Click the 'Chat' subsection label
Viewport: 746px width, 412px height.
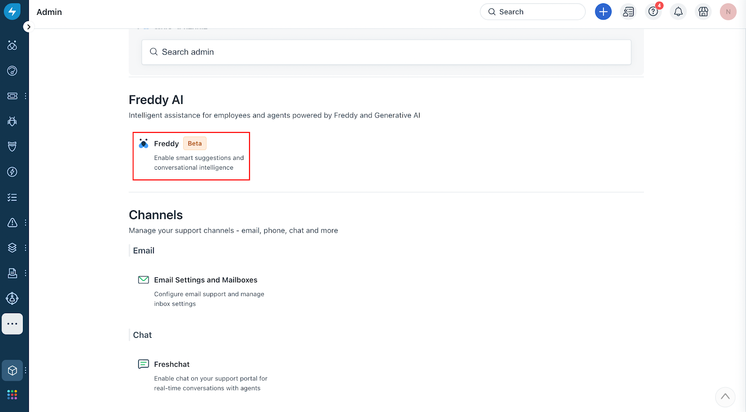click(x=142, y=335)
